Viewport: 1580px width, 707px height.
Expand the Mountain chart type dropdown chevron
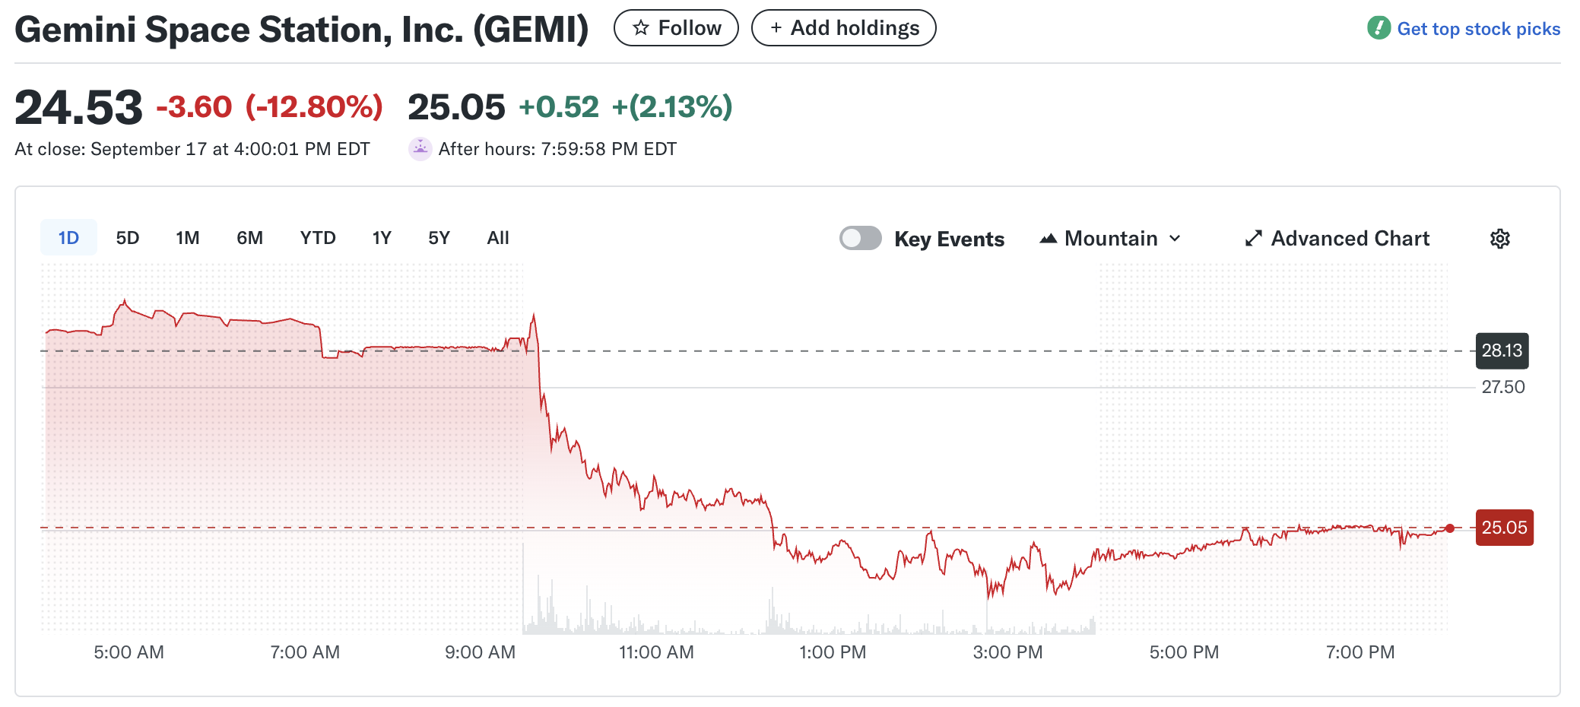point(1175,239)
